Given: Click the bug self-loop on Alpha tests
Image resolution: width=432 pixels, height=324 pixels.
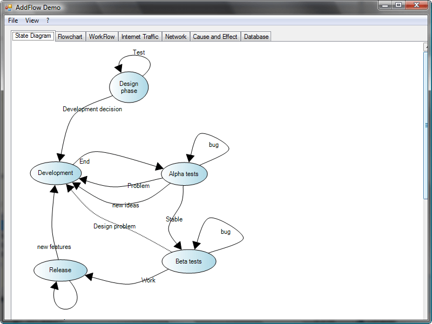Looking at the screenshot, I should (214, 145).
